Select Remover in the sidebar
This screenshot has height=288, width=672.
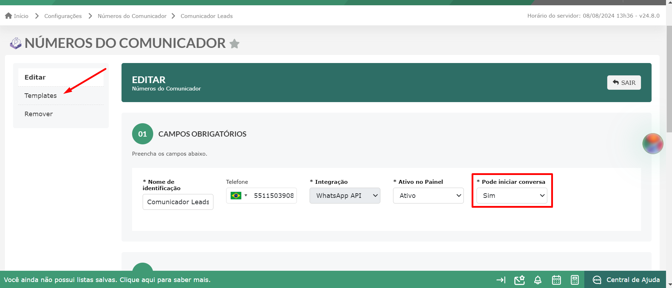point(61,114)
